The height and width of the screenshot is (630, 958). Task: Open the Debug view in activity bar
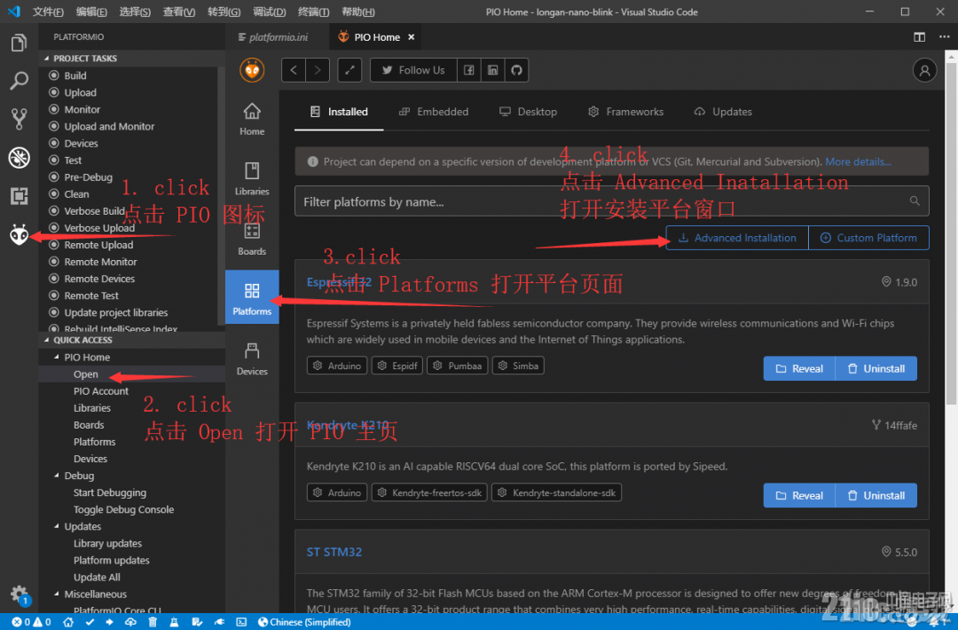(19, 158)
